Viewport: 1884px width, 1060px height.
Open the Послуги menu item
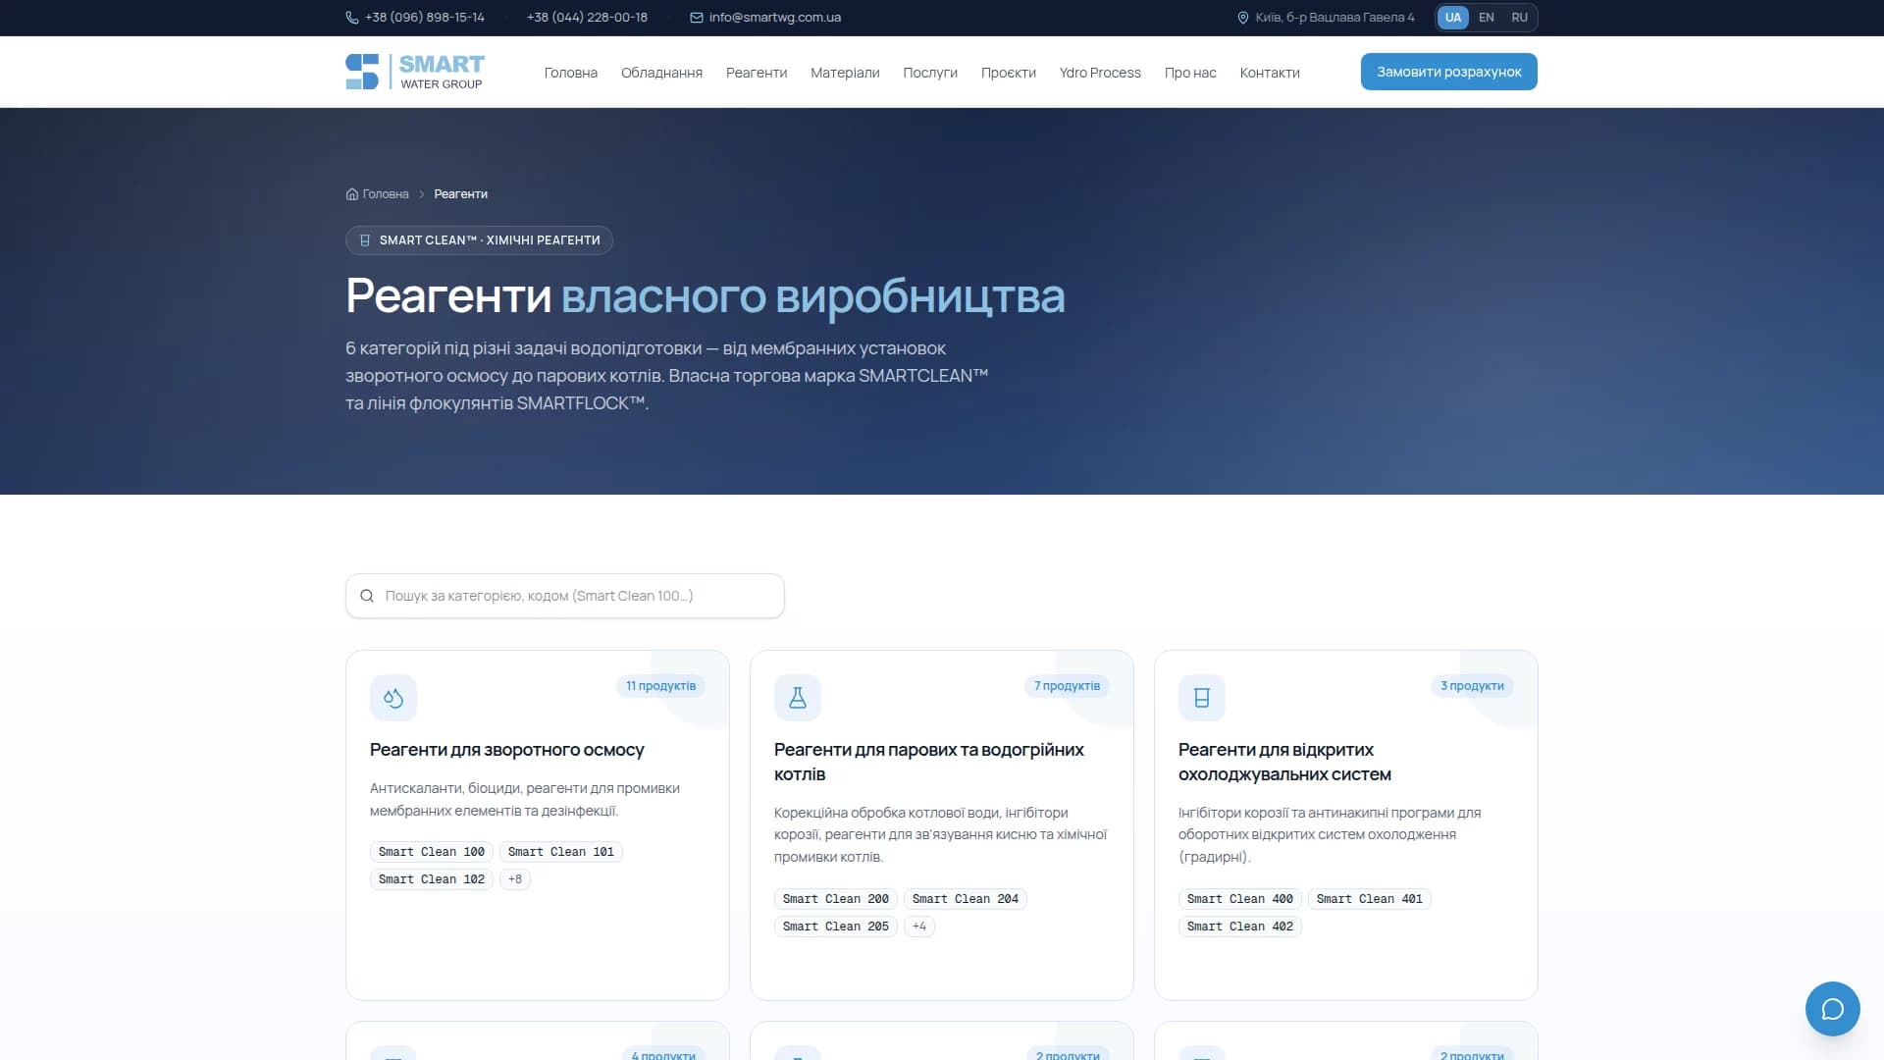coord(930,73)
